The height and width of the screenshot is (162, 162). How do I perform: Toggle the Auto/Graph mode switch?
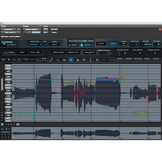[x=80, y=45]
